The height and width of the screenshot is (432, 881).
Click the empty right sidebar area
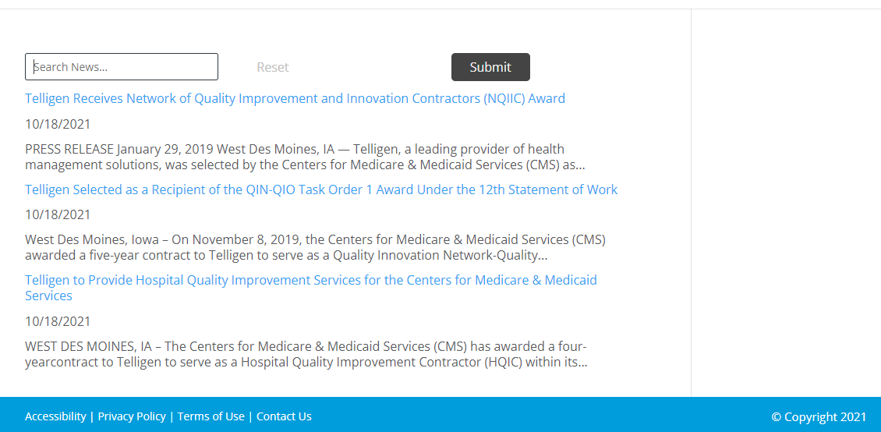pyautogui.click(x=786, y=202)
